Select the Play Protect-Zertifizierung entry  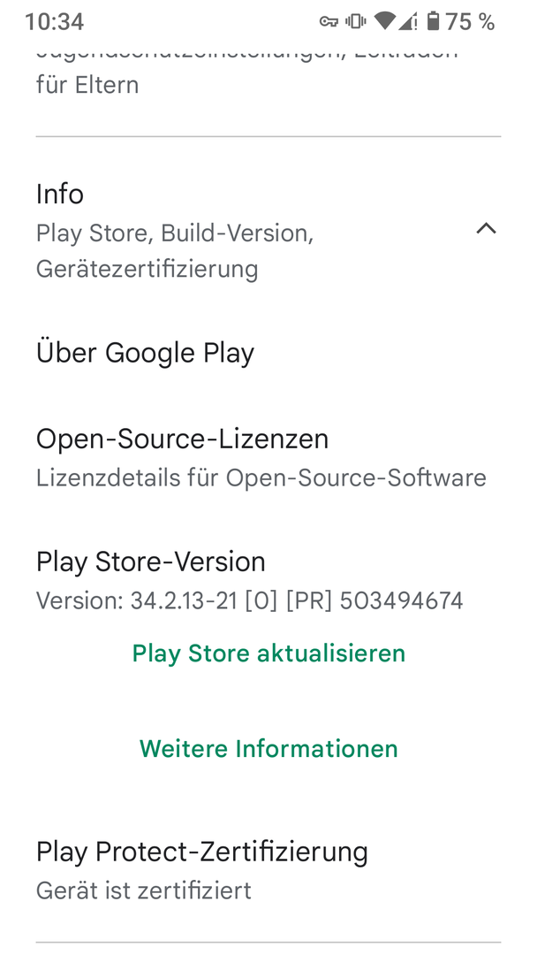pos(201,852)
